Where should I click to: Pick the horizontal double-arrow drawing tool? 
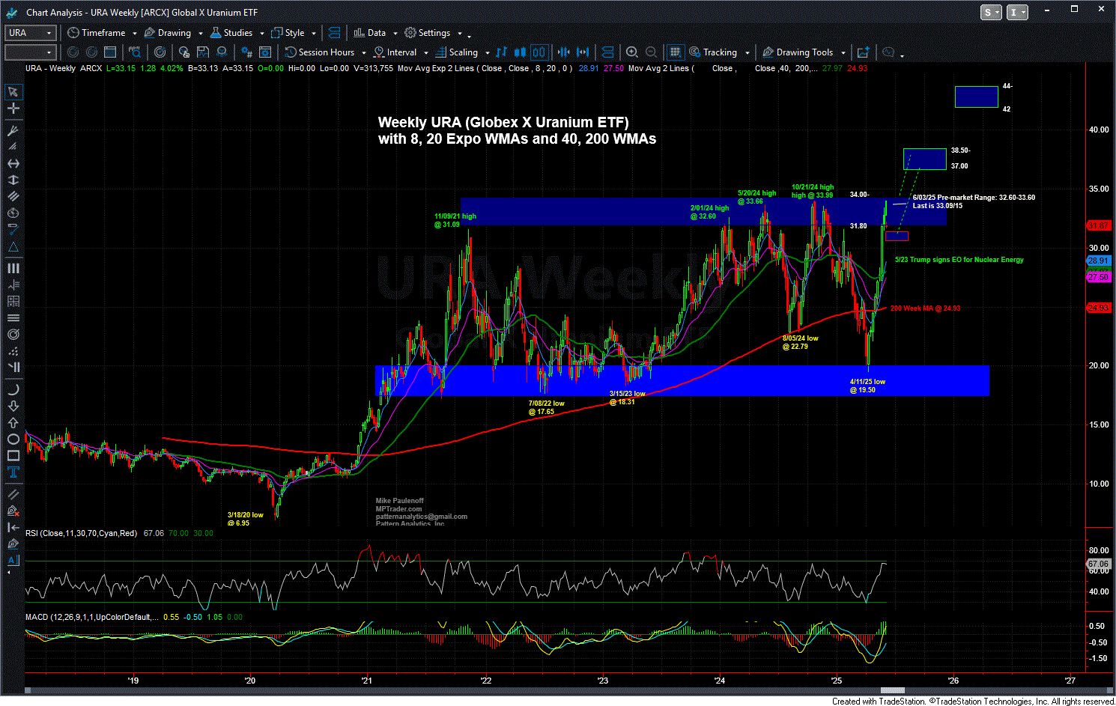[13, 163]
